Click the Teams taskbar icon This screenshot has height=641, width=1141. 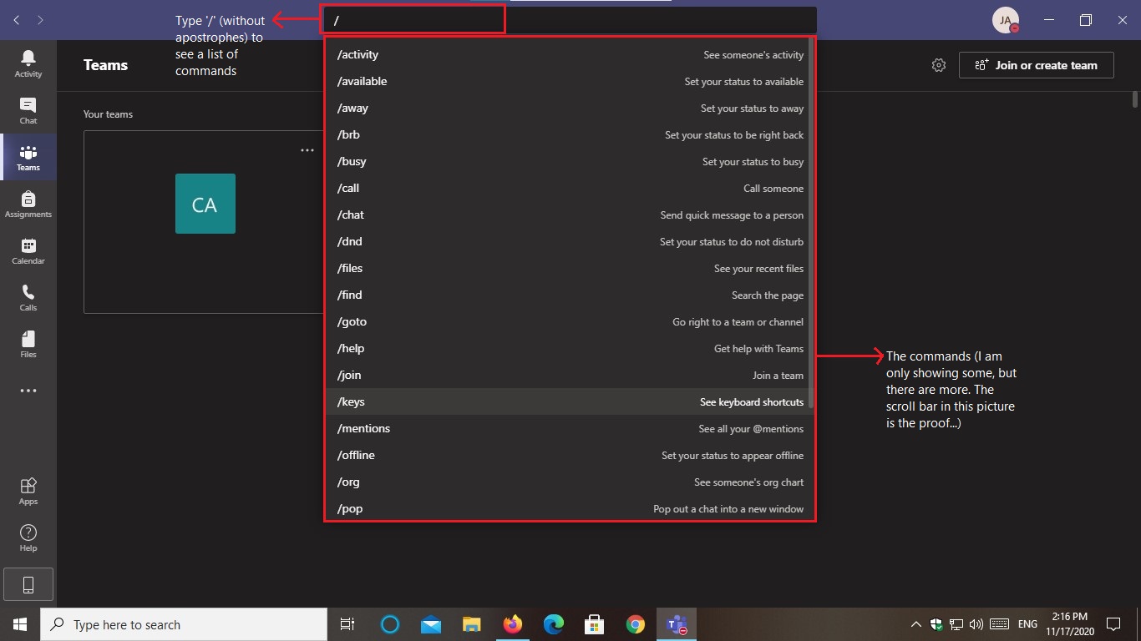(x=677, y=624)
